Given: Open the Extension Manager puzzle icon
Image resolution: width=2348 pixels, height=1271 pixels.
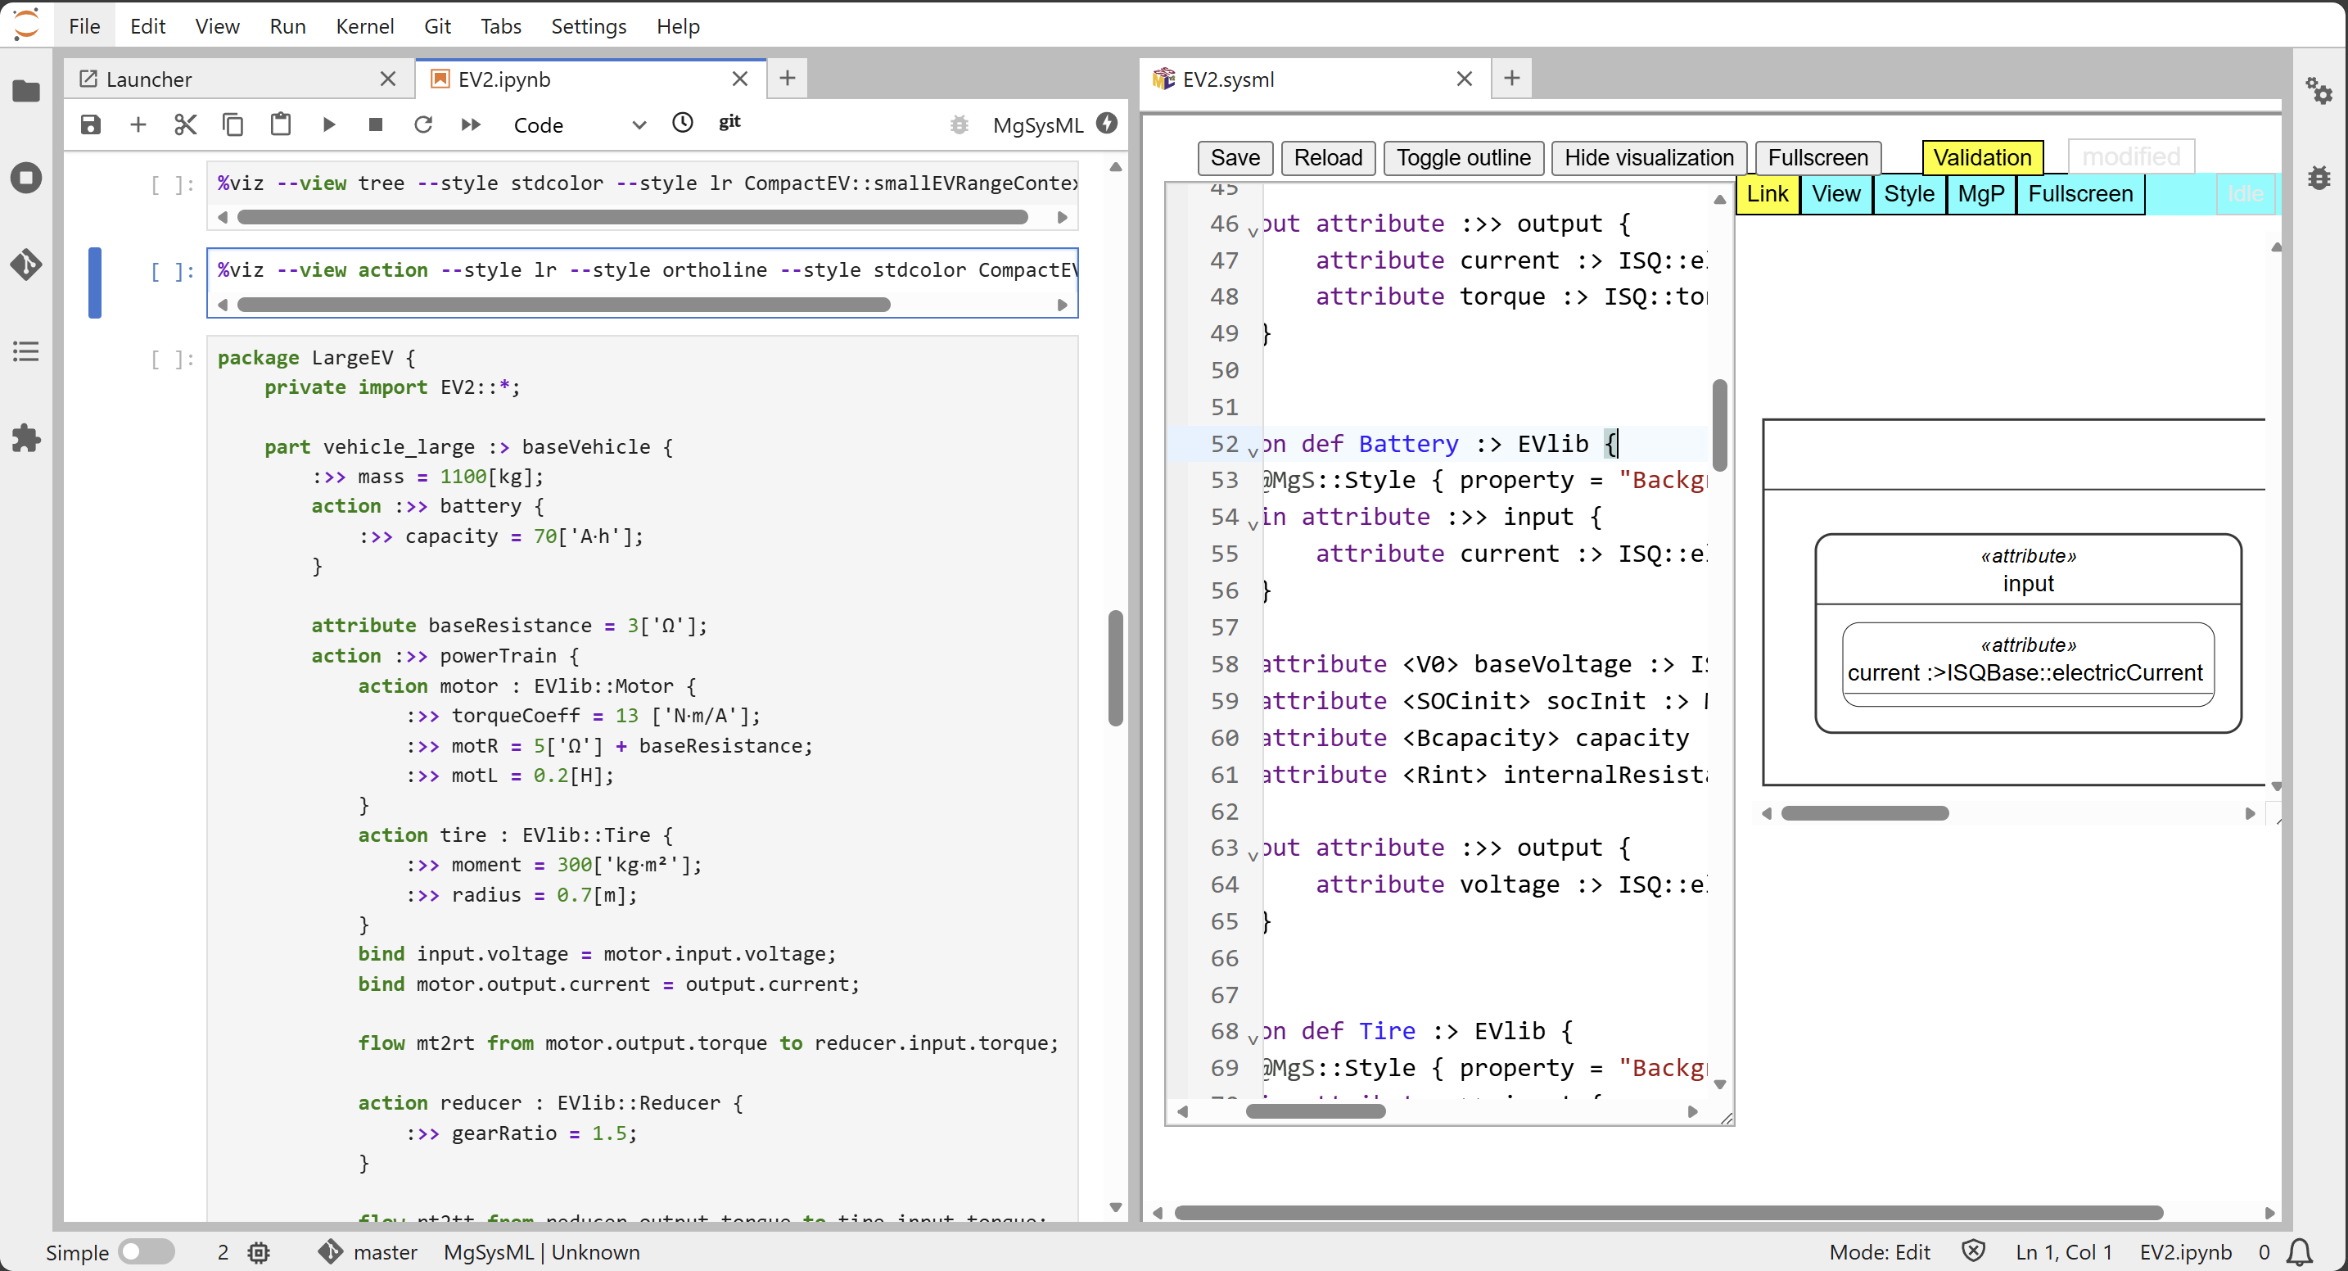Looking at the screenshot, I should (x=25, y=439).
